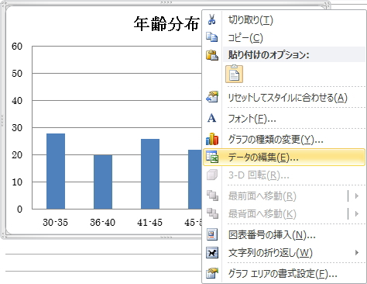The width and height of the screenshot is (367, 284).
Task: Click the scissors icon for cut
Action: [x=211, y=19]
